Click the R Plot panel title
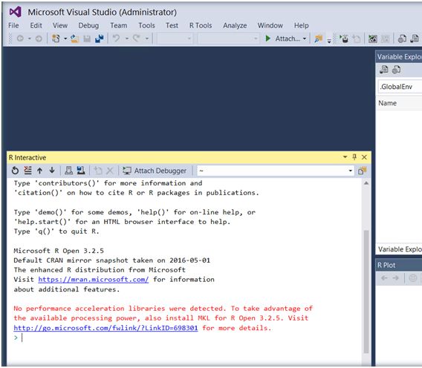 (x=386, y=266)
